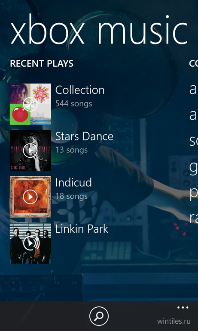
Task: Start Linkin Park radio playback icon
Action: (x=31, y=243)
